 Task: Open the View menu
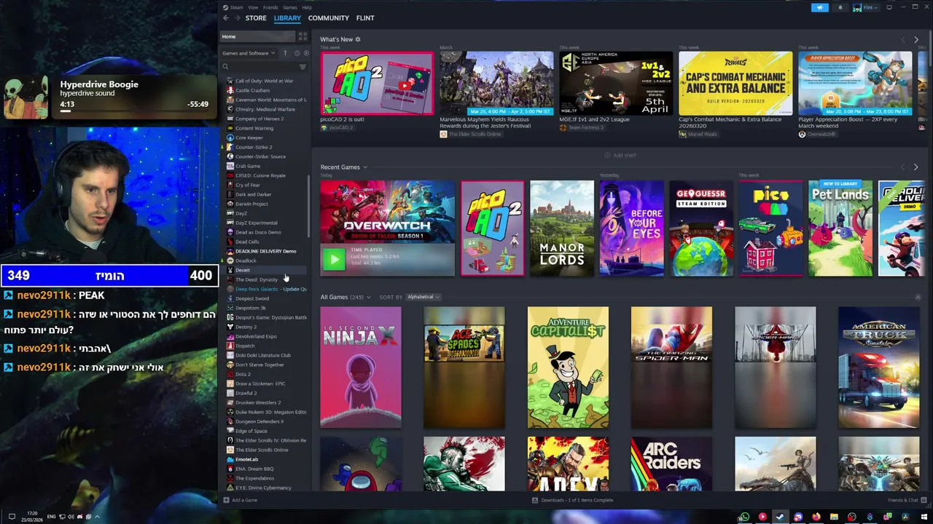[253, 7]
